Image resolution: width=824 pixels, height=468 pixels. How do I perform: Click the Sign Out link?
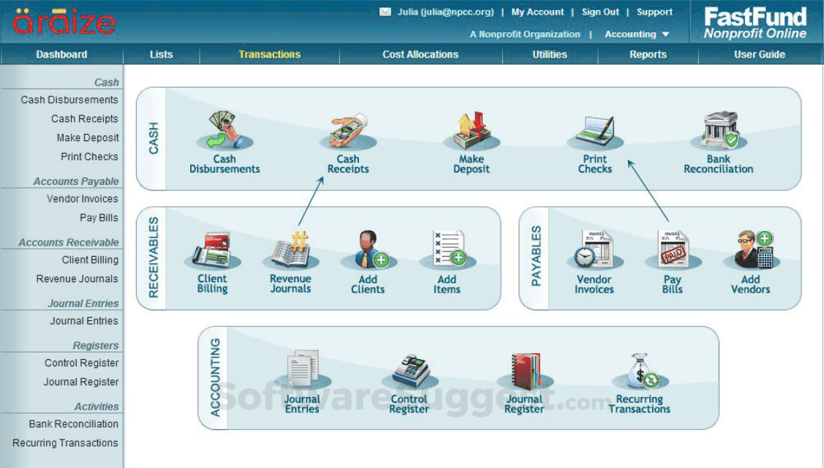click(x=600, y=12)
